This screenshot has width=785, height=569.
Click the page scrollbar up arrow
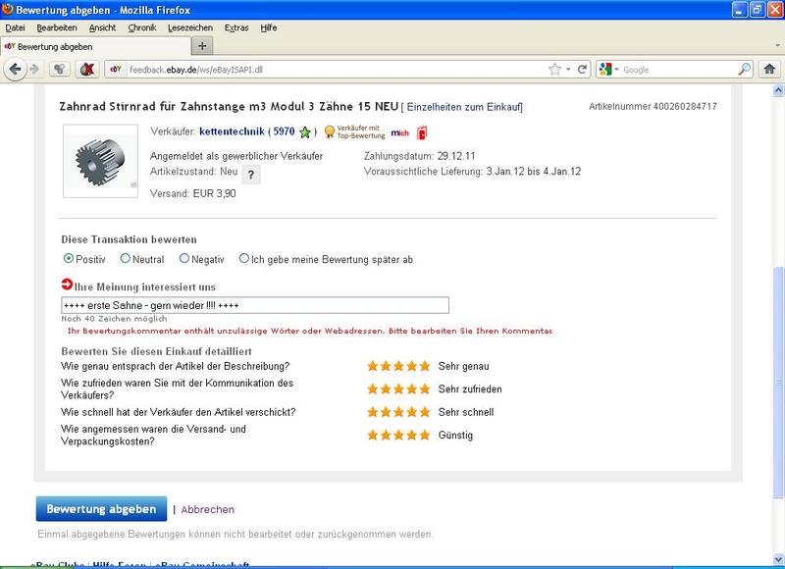pos(778,91)
